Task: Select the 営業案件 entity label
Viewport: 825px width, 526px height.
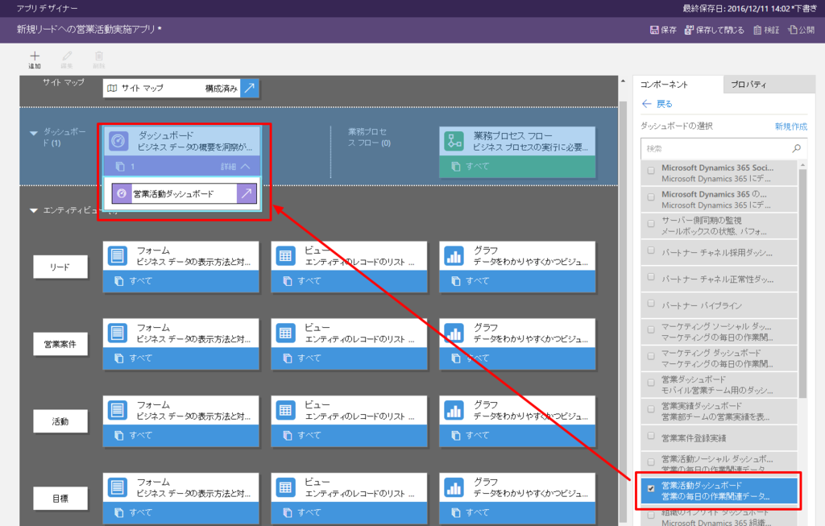Action: [60, 344]
